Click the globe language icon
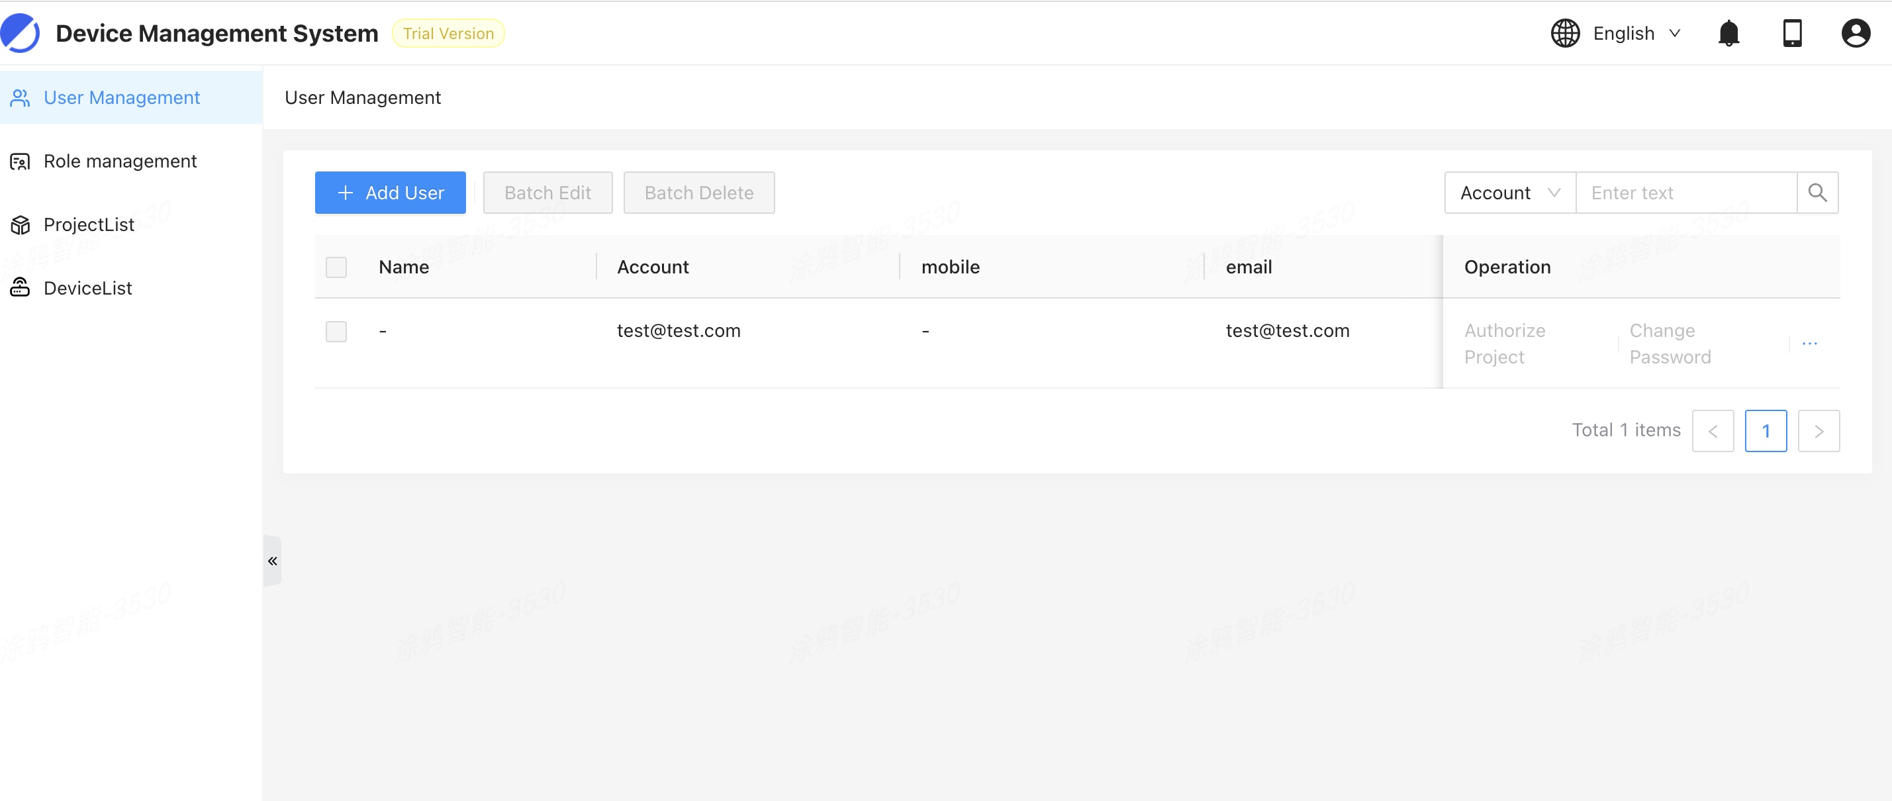Screen dimensions: 1892x801 click(1565, 33)
